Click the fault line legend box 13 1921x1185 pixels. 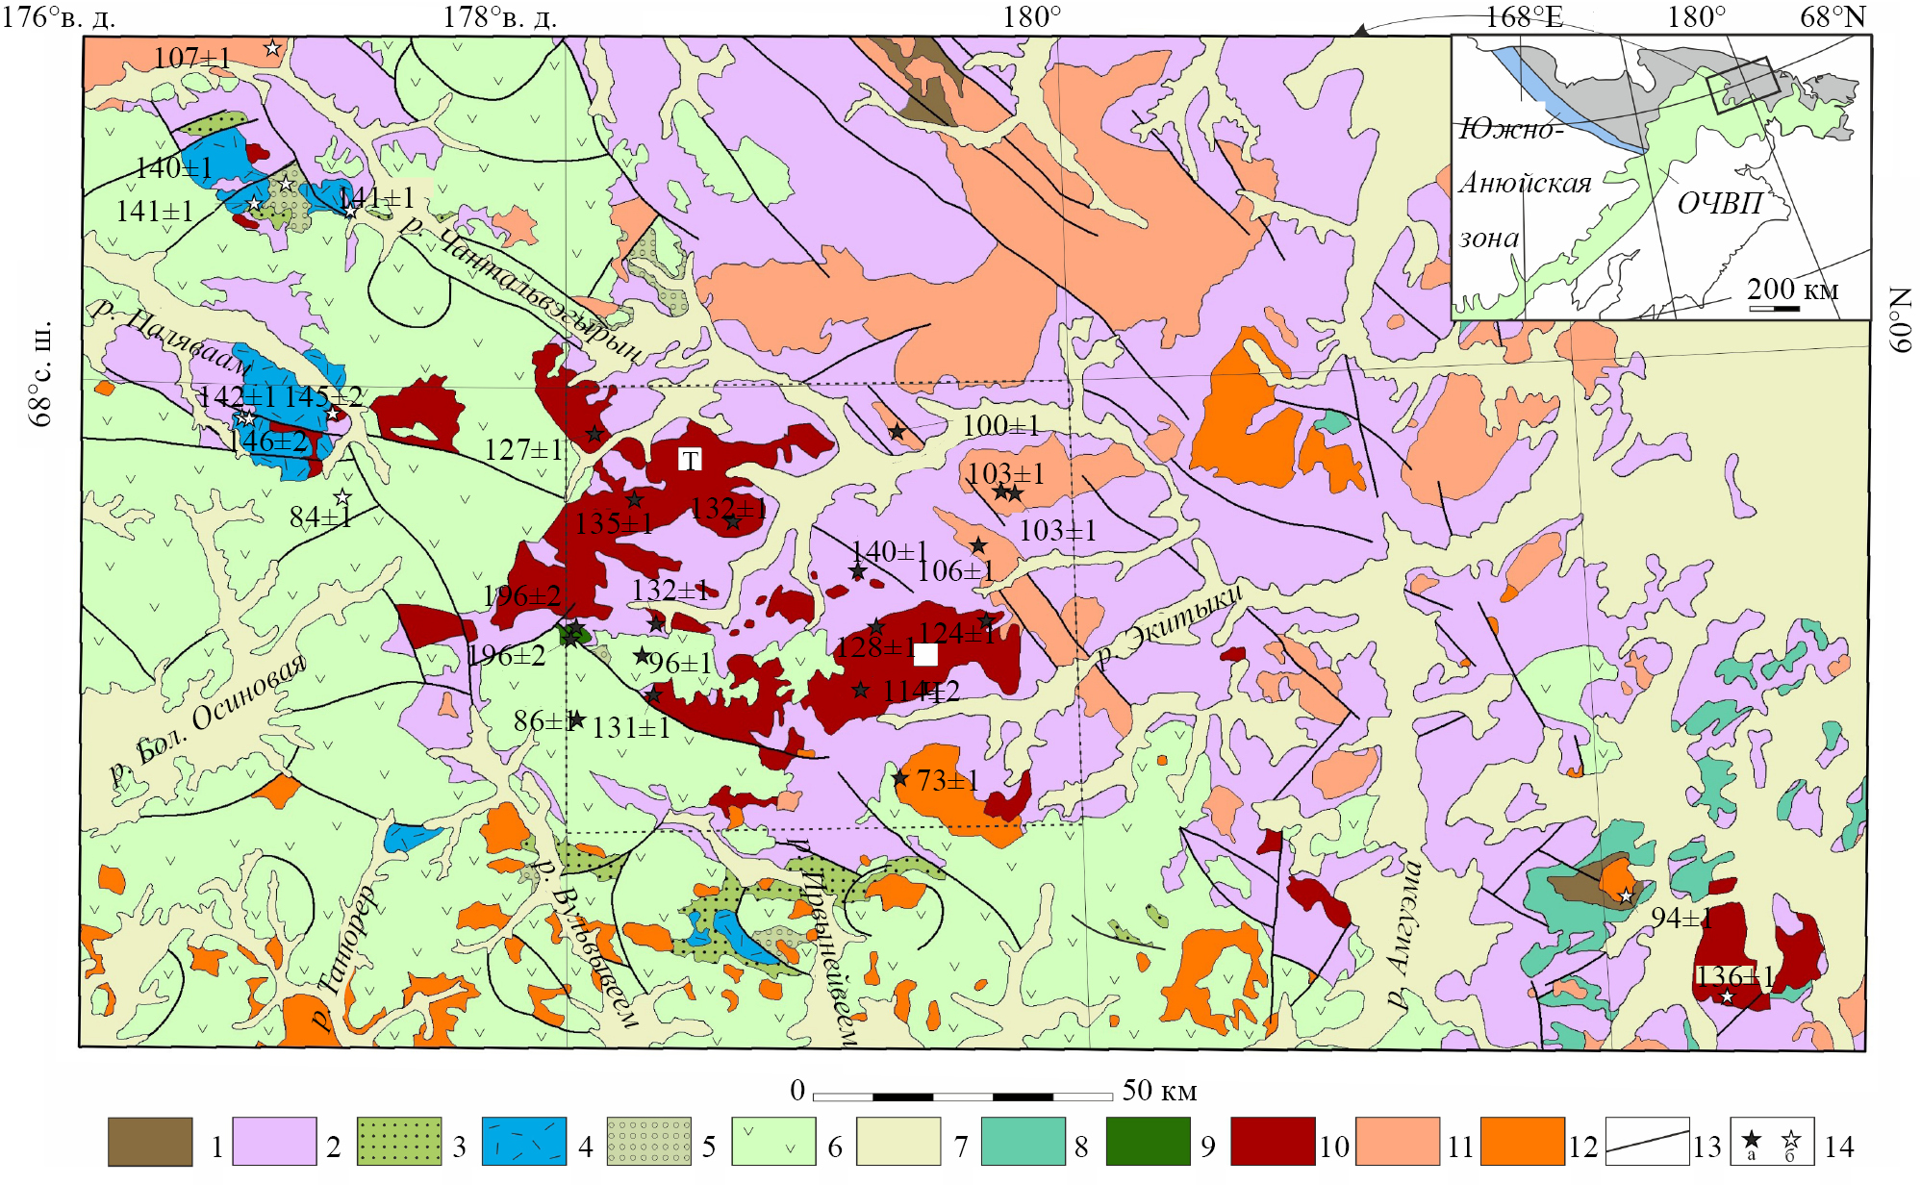pos(1647,1142)
